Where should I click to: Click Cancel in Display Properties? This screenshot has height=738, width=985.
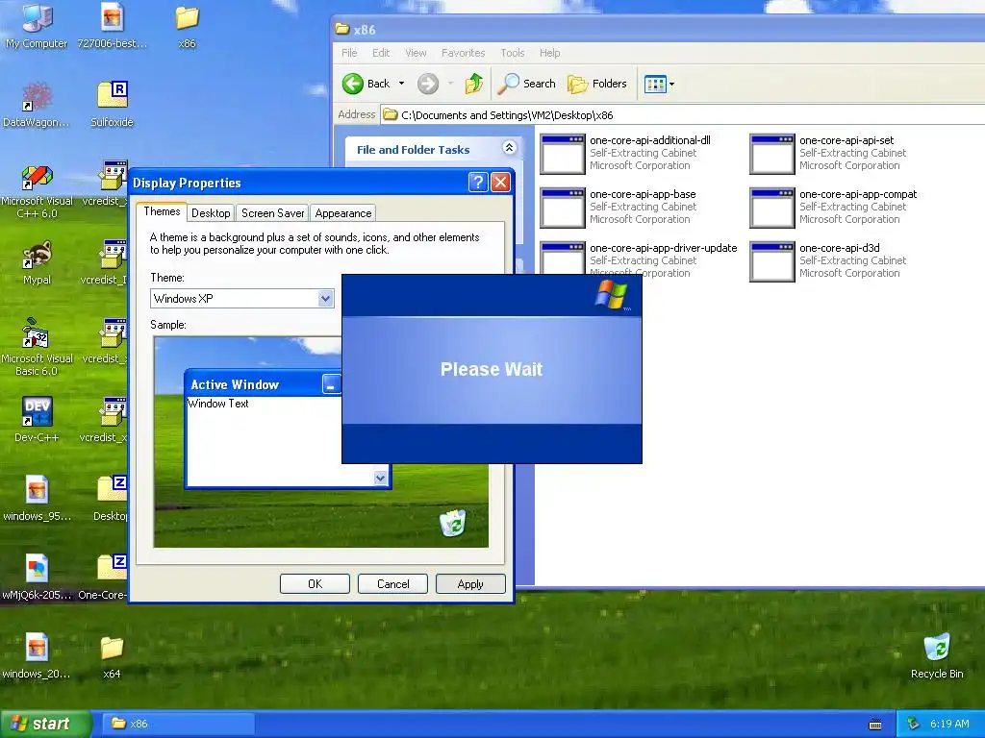392,583
